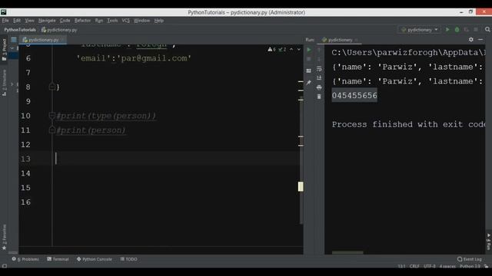Collapse the project tree root chevron

tap(12, 48)
